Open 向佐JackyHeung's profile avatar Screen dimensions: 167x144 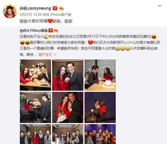[10, 11]
